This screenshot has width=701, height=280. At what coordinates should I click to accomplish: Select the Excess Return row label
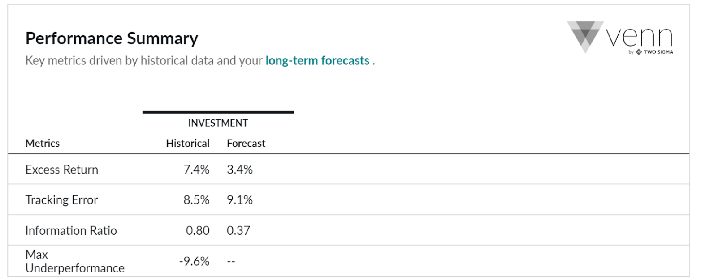click(x=62, y=170)
